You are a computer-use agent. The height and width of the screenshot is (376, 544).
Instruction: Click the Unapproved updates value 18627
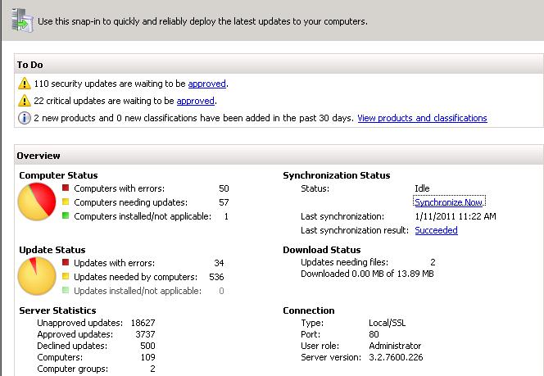(143, 323)
